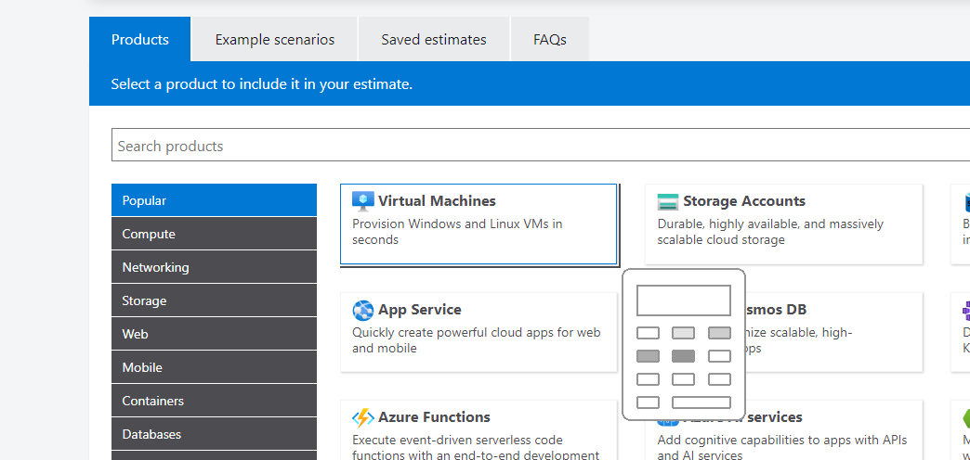This screenshot has width=970, height=460.
Task: Select the Web category
Action: [x=214, y=334]
